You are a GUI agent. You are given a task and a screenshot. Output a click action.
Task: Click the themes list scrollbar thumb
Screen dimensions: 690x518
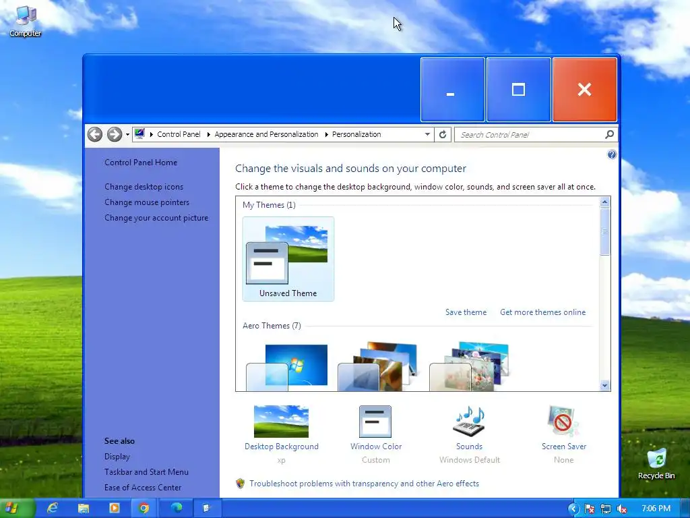pos(604,231)
